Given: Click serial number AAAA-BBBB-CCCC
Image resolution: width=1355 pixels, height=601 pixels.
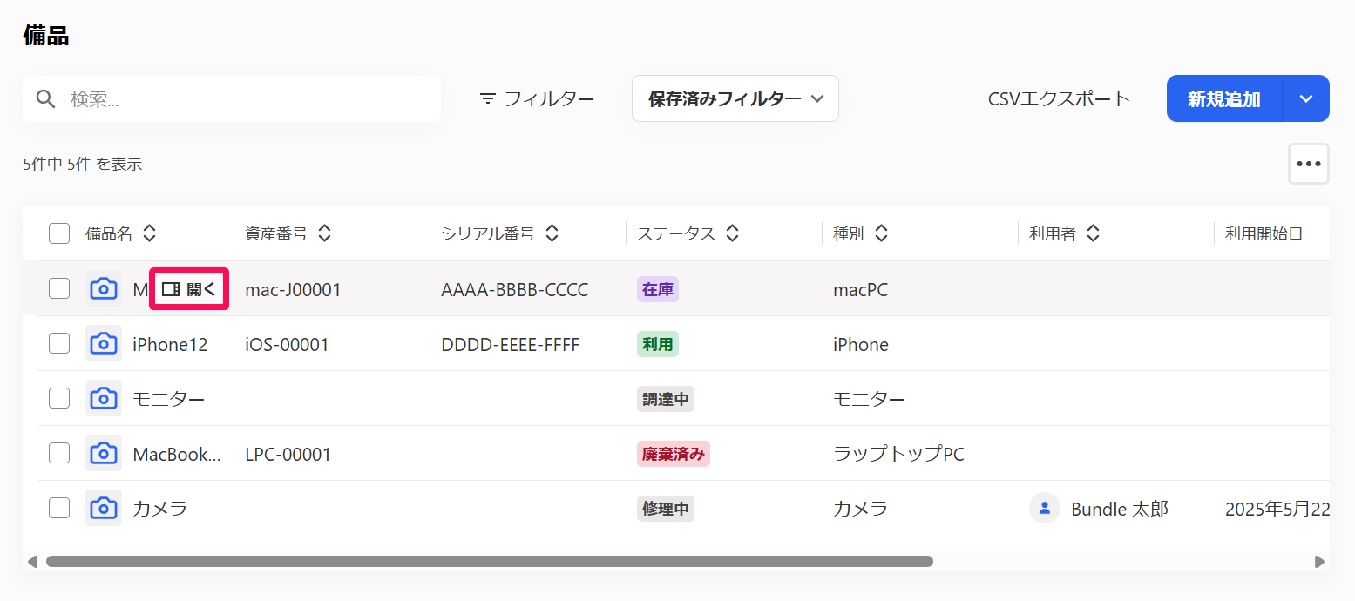Looking at the screenshot, I should 515,289.
